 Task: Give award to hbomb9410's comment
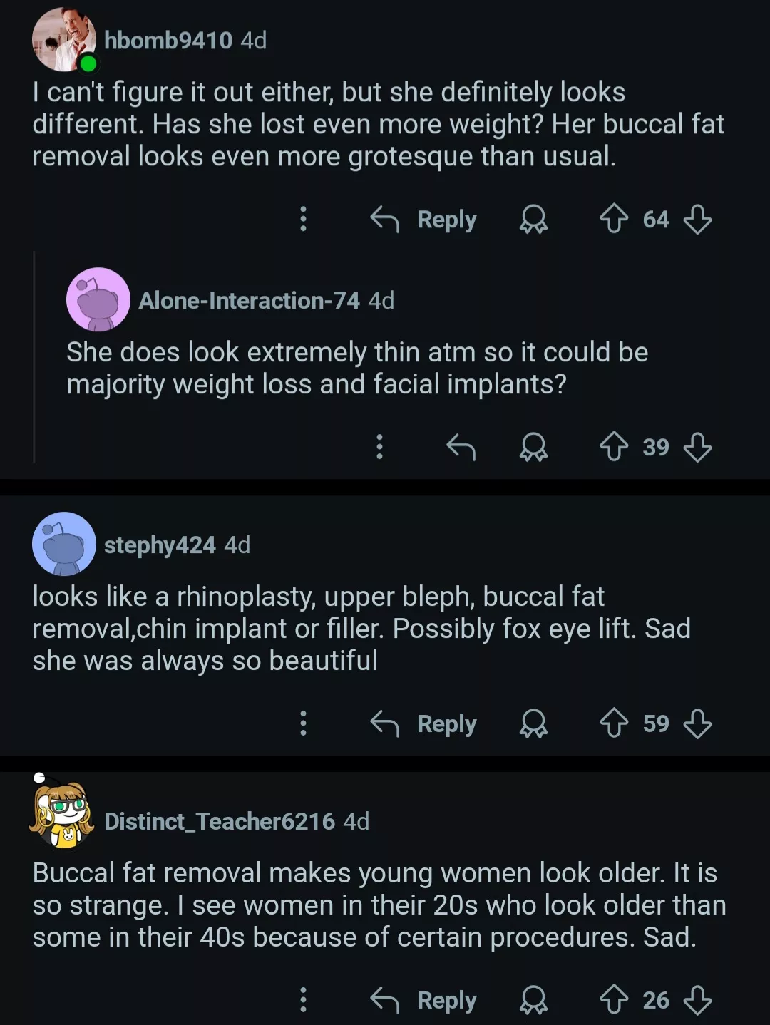click(533, 219)
